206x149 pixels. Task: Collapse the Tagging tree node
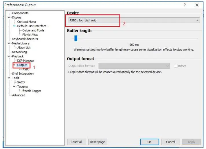[14, 87]
